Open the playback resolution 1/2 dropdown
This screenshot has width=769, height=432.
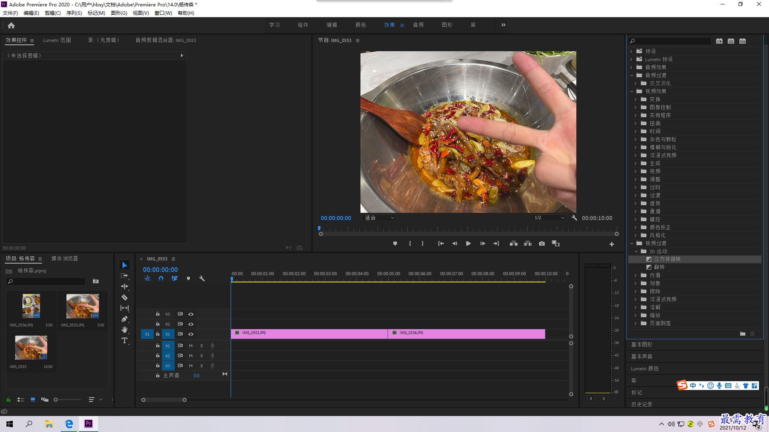point(549,218)
